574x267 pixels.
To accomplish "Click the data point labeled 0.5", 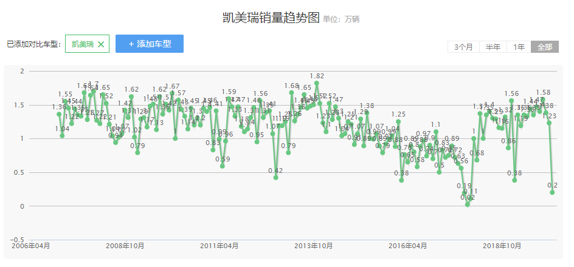I will [x=440, y=172].
